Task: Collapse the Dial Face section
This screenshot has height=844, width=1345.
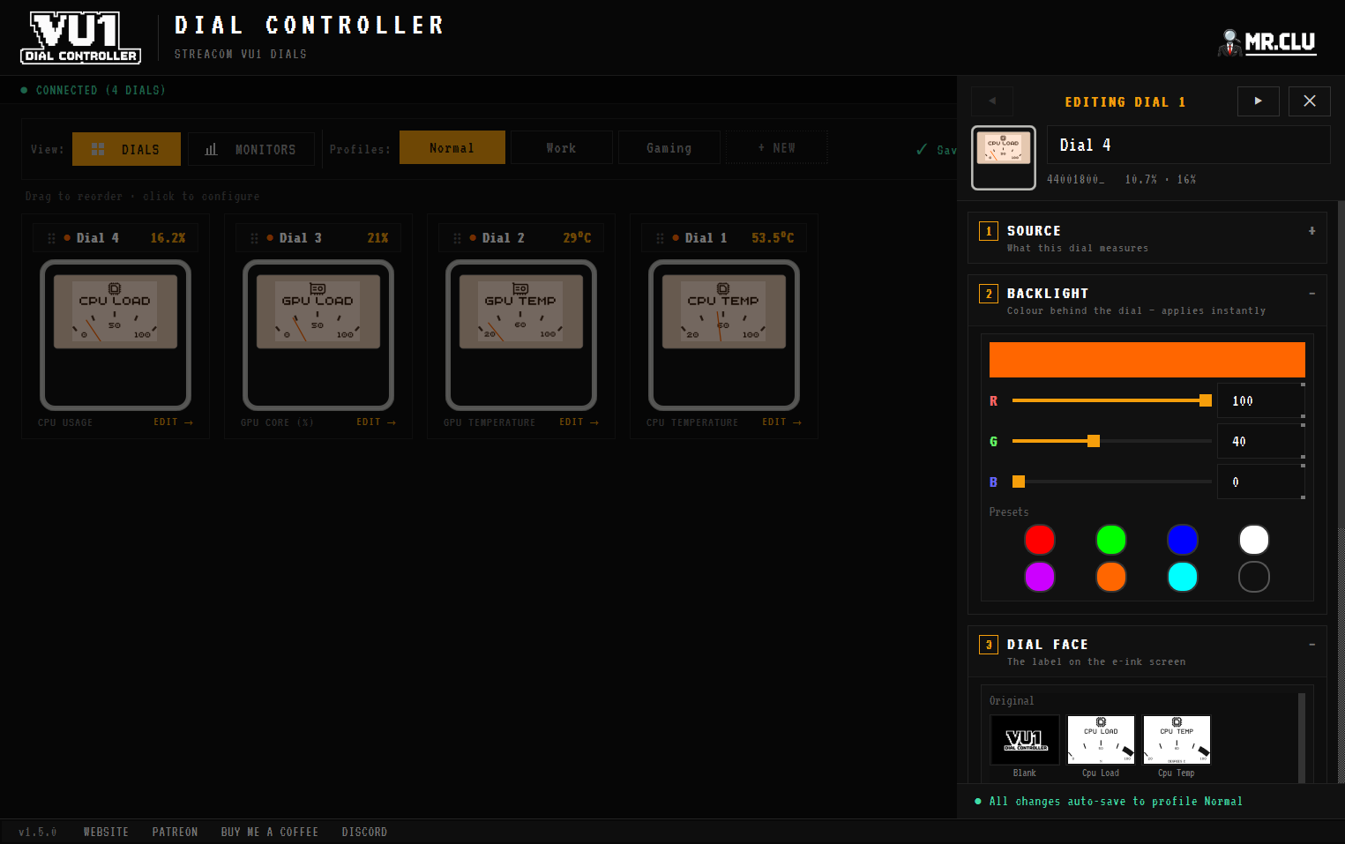Action: 1147,652
